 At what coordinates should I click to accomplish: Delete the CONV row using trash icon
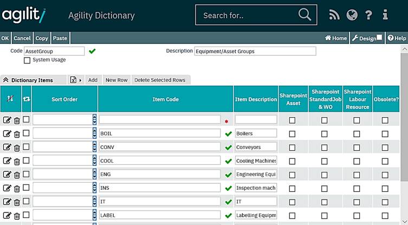tap(17, 147)
